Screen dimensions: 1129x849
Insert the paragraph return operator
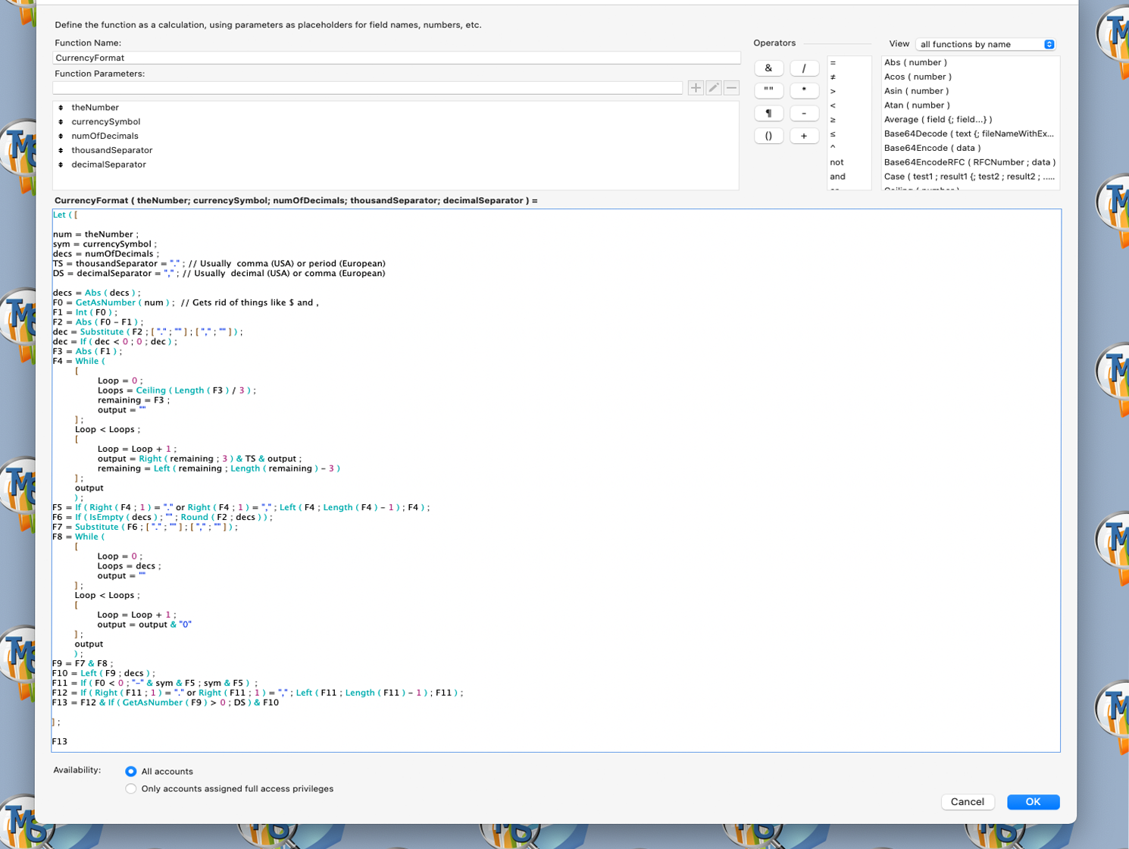(768, 113)
